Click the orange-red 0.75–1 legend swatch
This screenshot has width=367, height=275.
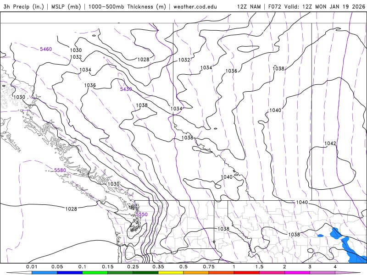(222, 273)
